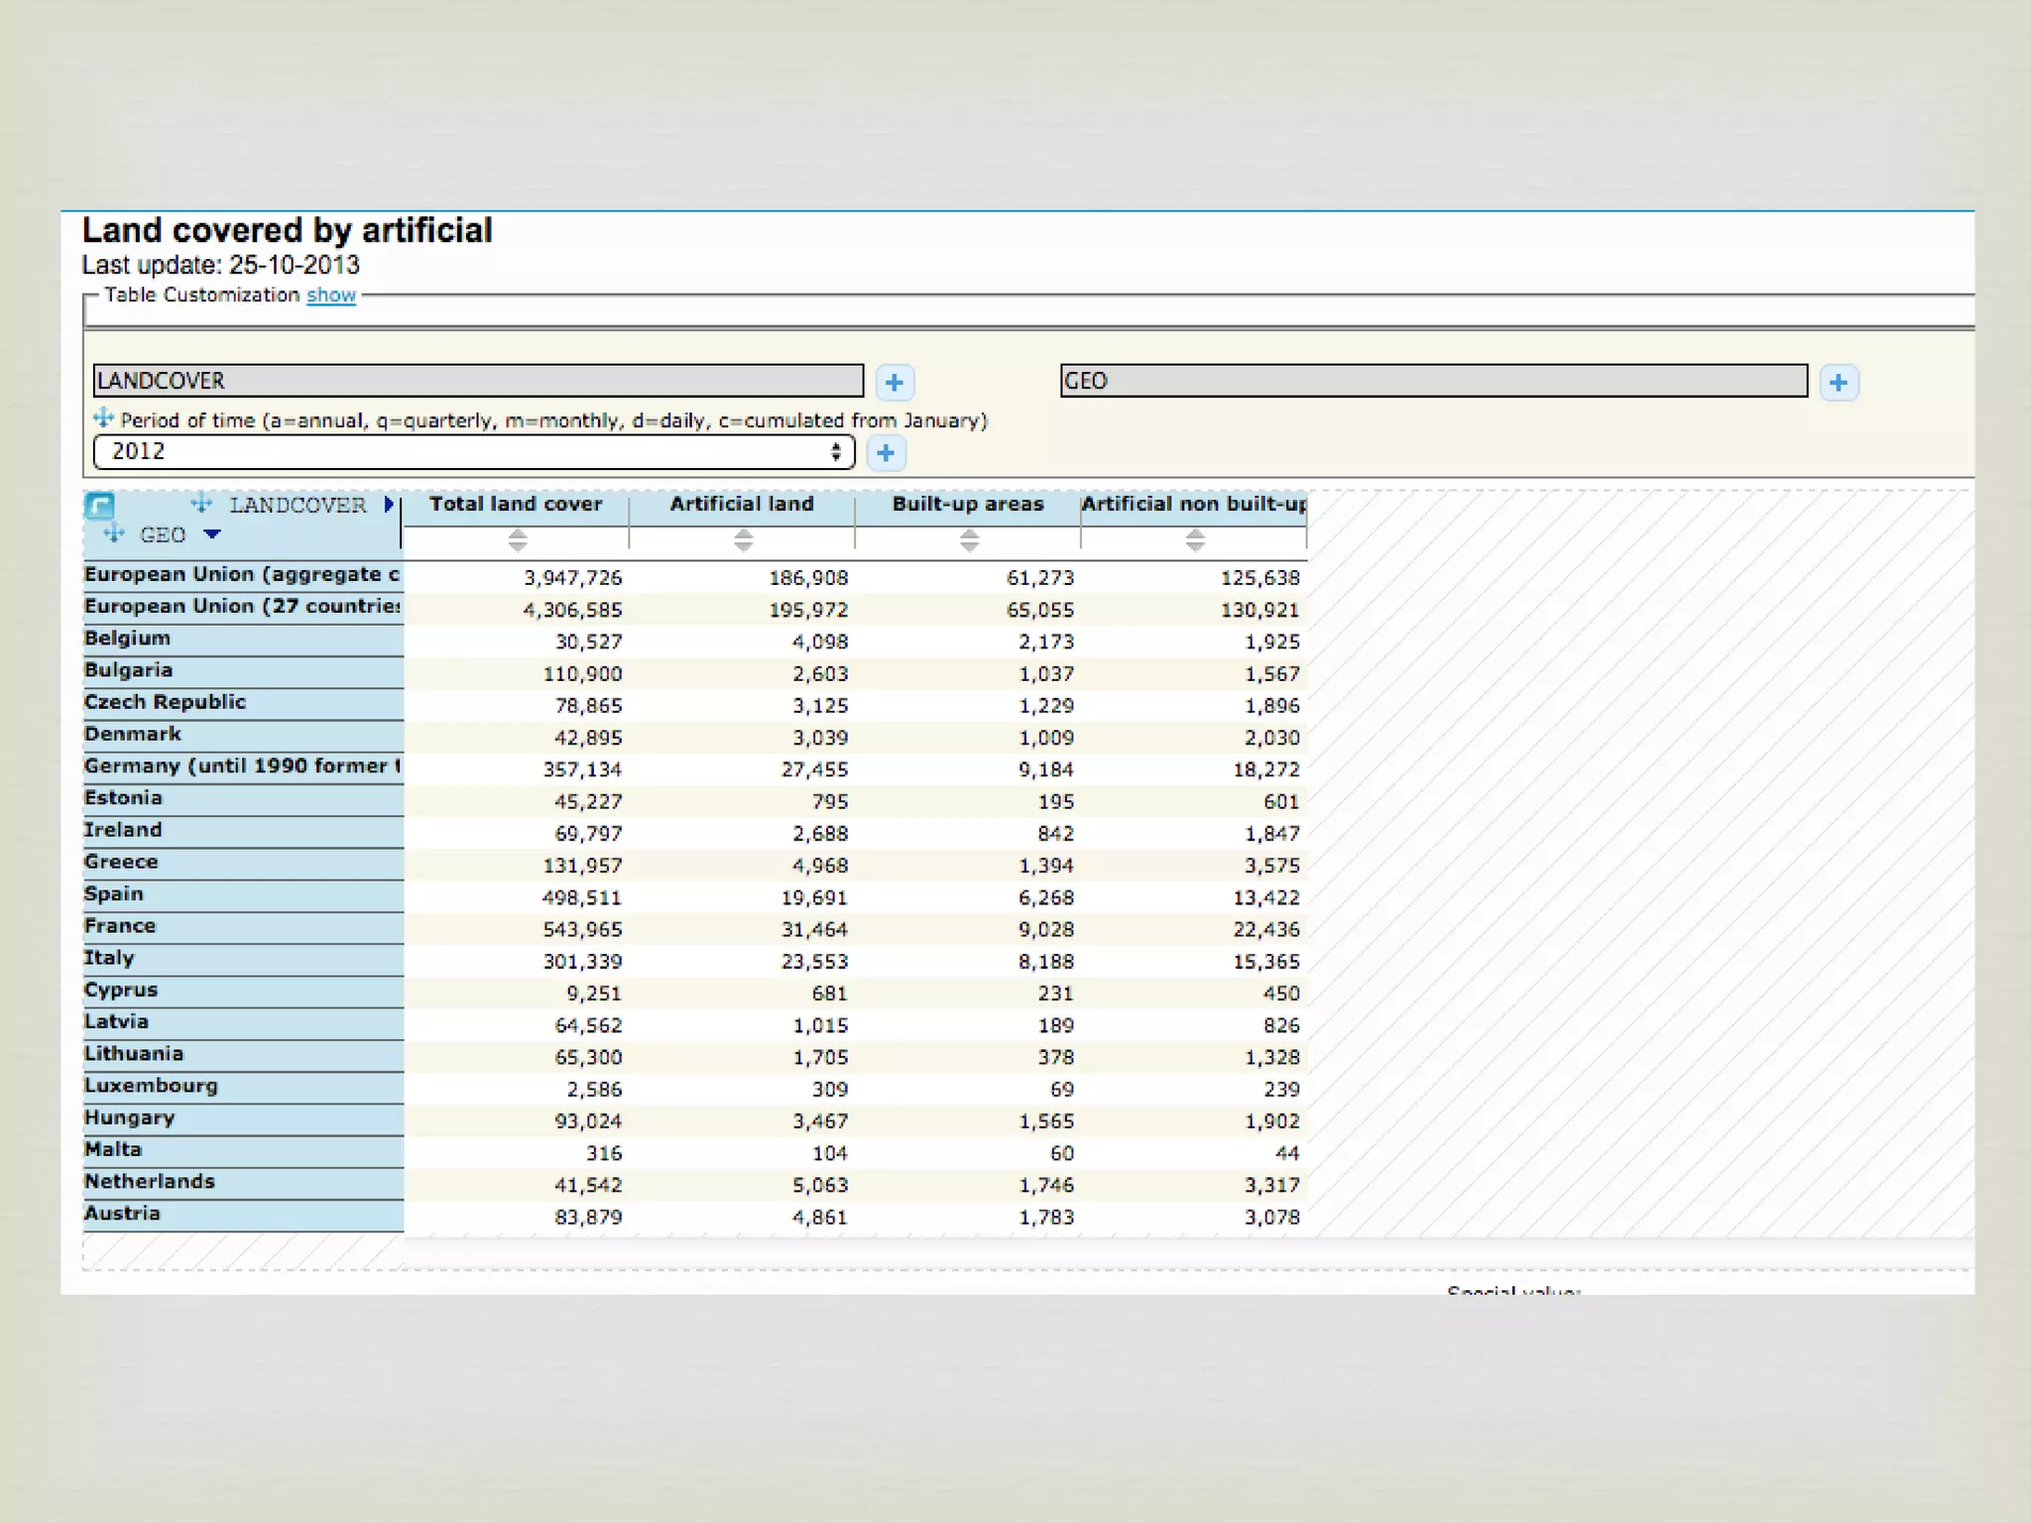Click the Austria row header
The image size is (2031, 1523).
tap(122, 1214)
